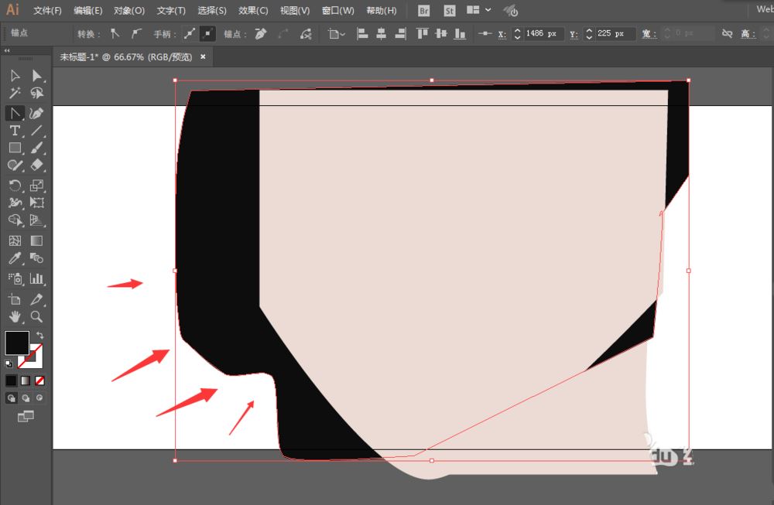Select the Magic Wand tool

tap(14, 93)
